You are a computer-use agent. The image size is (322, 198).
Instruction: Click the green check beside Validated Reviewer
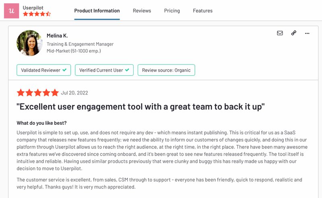pyautogui.click(x=64, y=70)
